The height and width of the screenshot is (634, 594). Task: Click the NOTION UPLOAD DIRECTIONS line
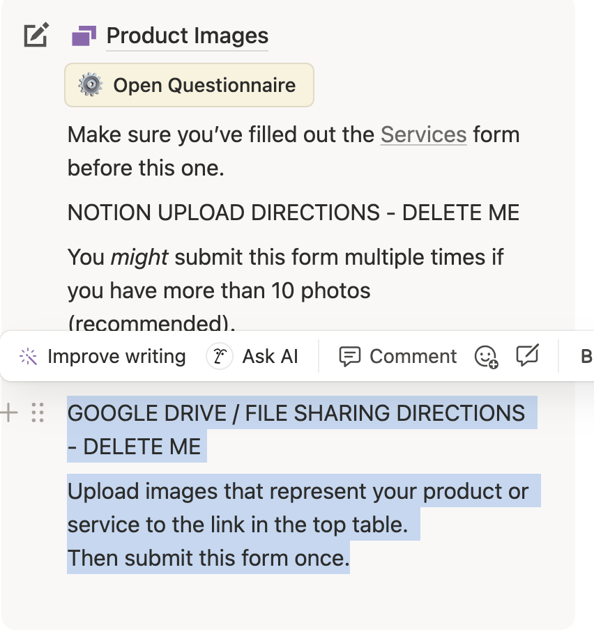pos(293,212)
